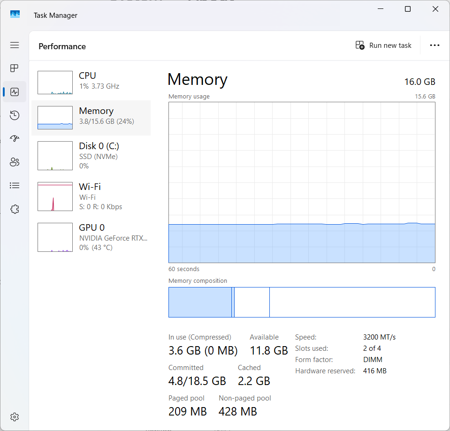
Task: Open the Details list page
Action: coord(15,186)
